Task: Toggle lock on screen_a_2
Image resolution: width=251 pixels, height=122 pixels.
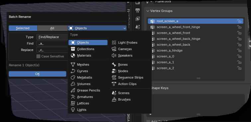Action: [x=239, y=68]
